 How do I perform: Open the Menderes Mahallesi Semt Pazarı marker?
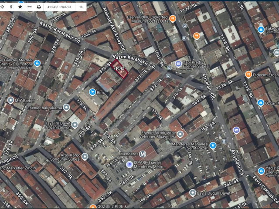coord(213,145)
